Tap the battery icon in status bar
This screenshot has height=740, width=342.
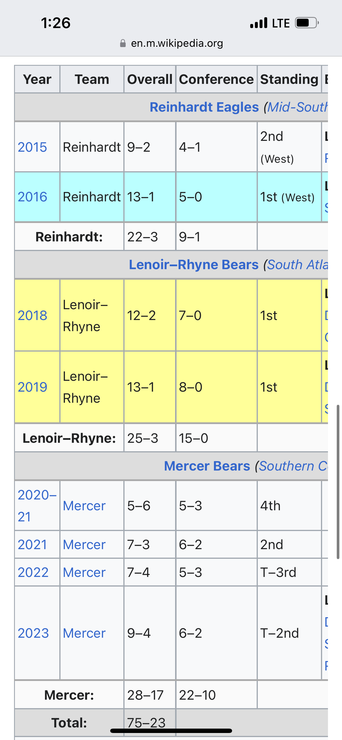coord(307,23)
